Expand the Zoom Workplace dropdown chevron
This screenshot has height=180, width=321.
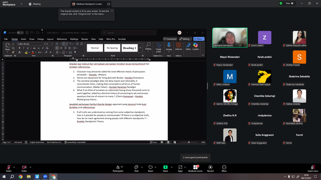(21, 3)
